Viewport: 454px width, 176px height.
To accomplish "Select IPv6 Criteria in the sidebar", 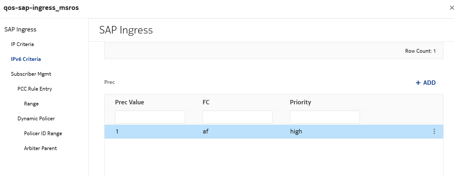I will tap(26, 59).
